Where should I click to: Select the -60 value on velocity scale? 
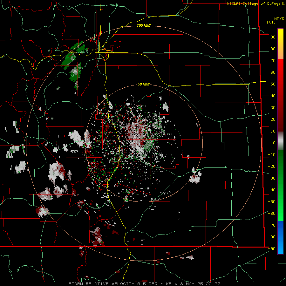[272, 214]
